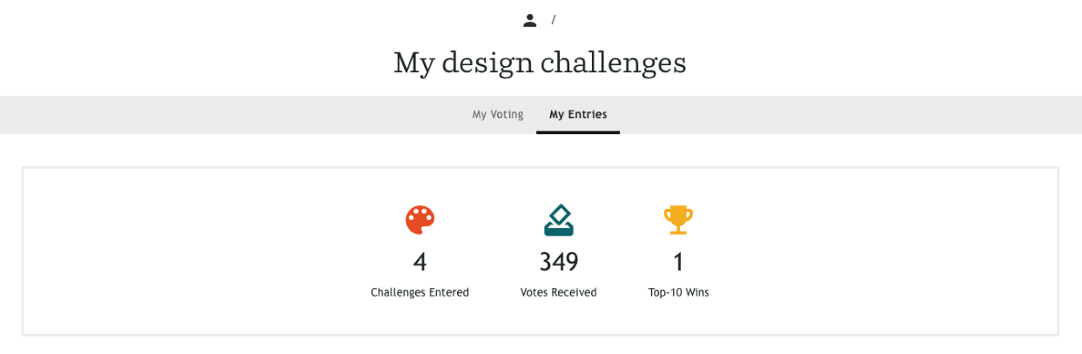Image resolution: width=1082 pixels, height=354 pixels.
Task: Click the user profile person icon
Action: pos(529,20)
